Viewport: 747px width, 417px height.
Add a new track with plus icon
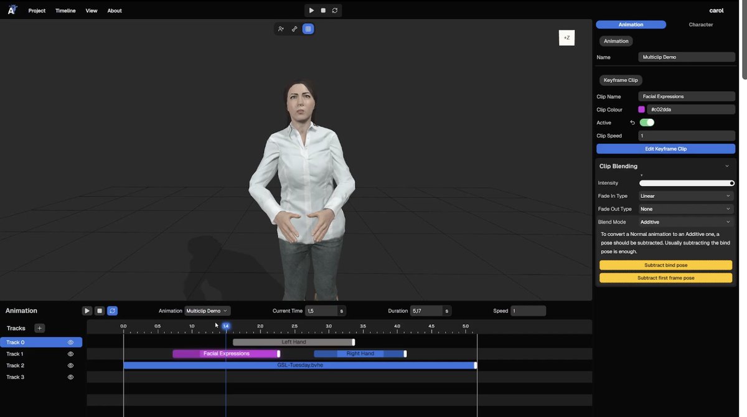pos(39,328)
